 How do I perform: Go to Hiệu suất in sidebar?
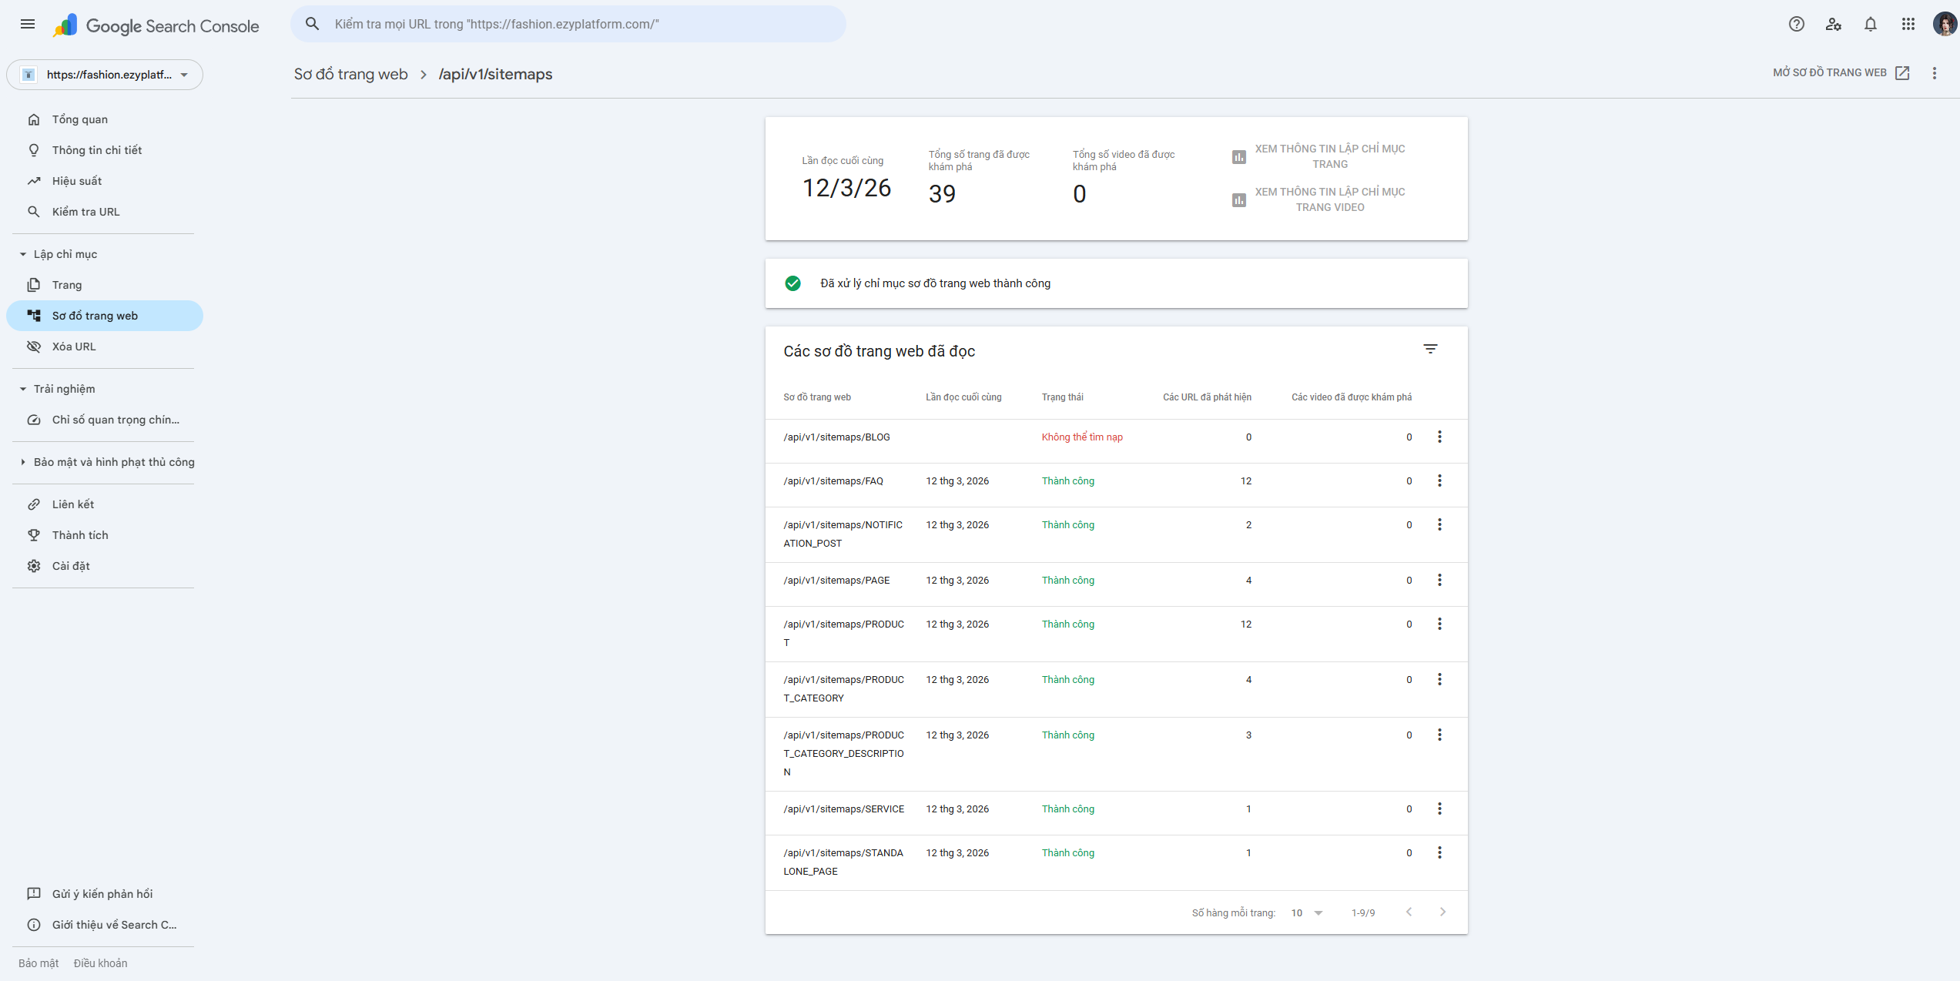click(77, 181)
